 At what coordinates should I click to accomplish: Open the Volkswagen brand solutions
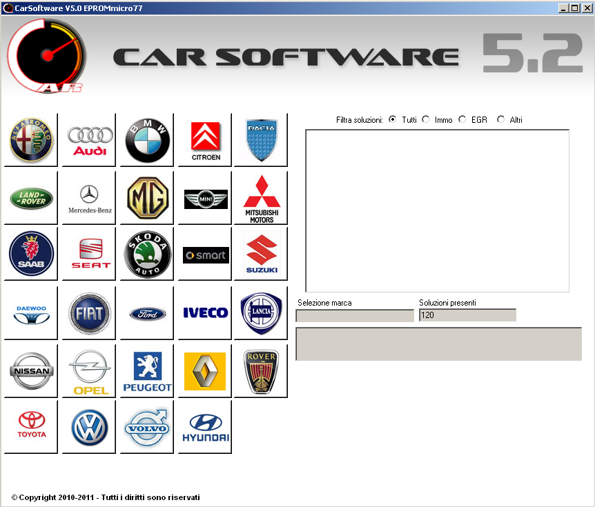pos(89,426)
